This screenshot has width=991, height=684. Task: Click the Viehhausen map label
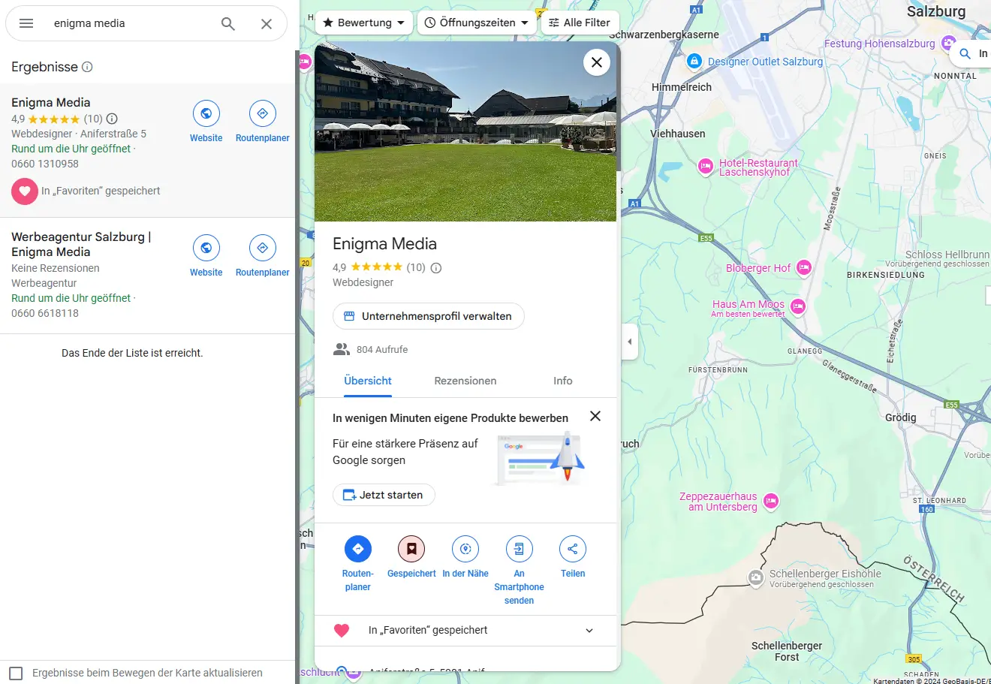(678, 134)
